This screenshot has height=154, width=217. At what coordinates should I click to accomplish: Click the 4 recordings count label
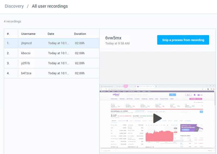(12, 21)
